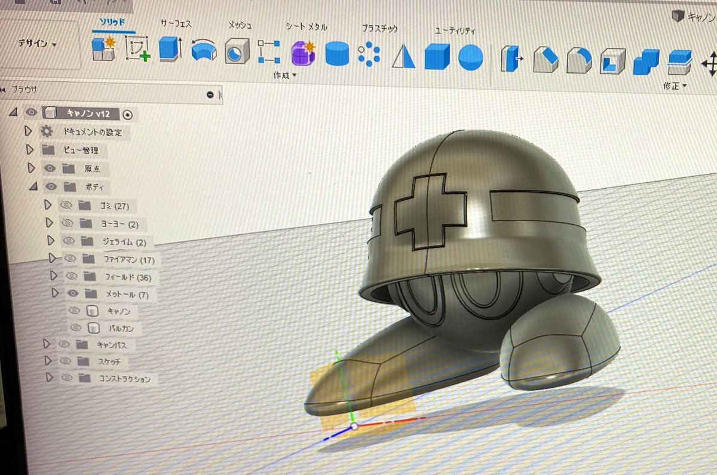Image resolution: width=717 pixels, height=475 pixels.
Task: Click the 原点 folder label
Action: [93, 169]
